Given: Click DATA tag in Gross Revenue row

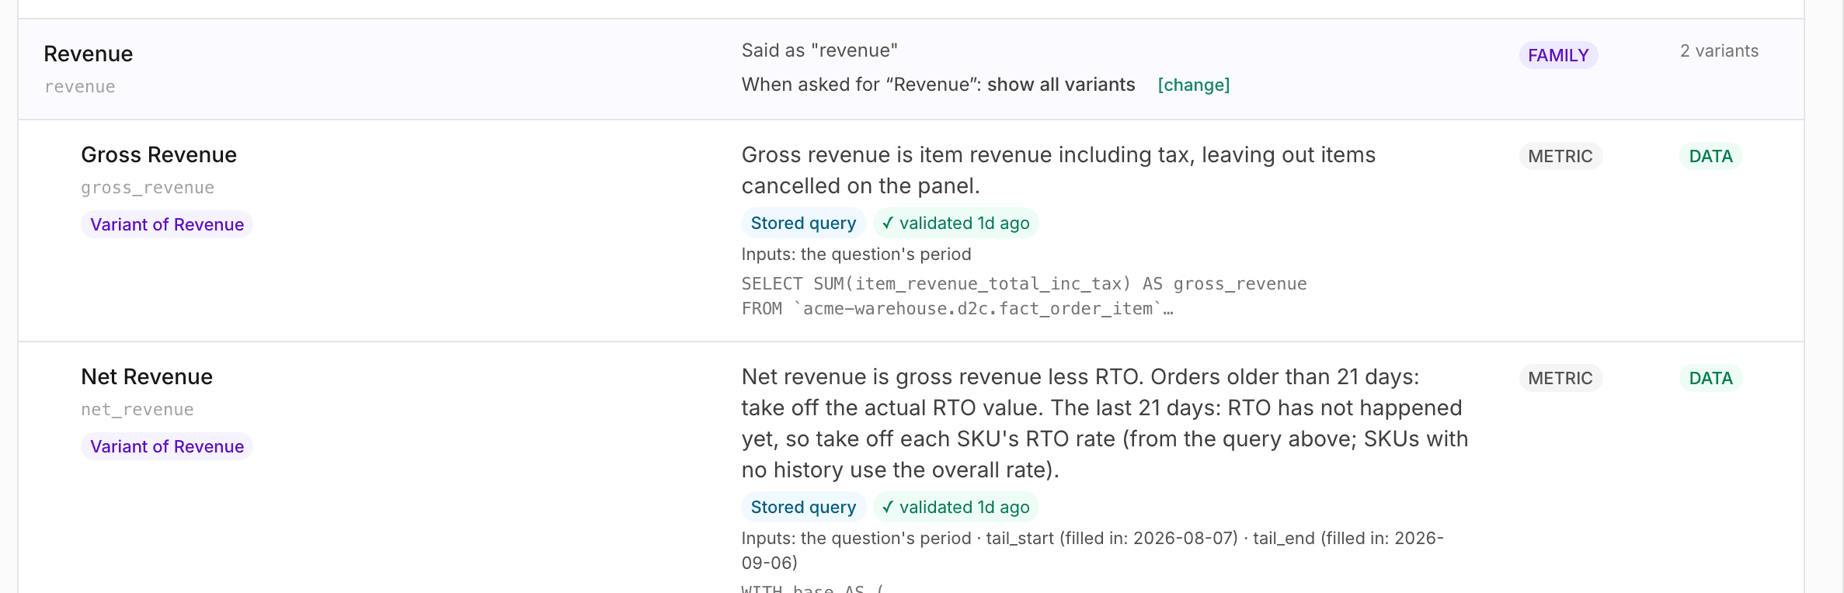Looking at the screenshot, I should point(1710,156).
